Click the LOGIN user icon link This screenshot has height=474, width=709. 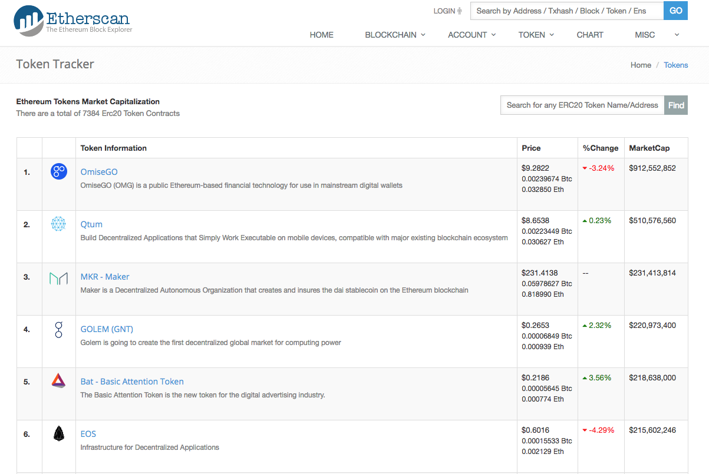(x=448, y=11)
